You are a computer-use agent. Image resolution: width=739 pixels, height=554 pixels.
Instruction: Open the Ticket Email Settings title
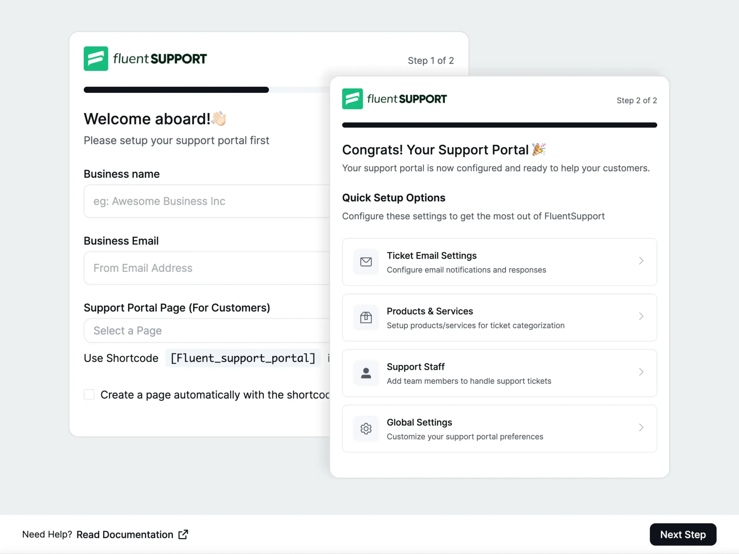pos(432,256)
